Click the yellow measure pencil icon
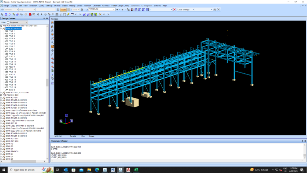 pos(68,14)
